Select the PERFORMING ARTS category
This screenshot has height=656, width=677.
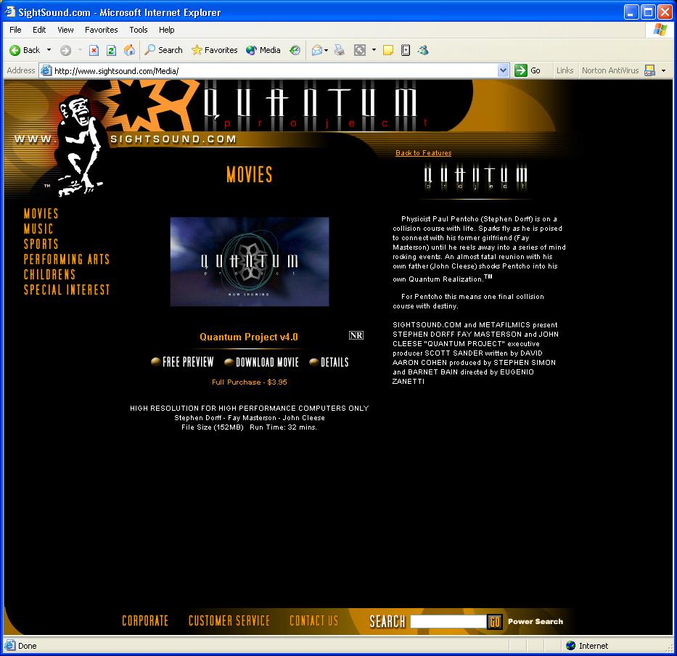point(67,258)
